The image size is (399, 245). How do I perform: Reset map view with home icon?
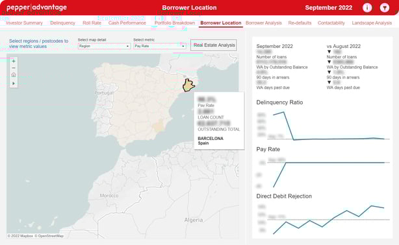[x=14, y=75]
